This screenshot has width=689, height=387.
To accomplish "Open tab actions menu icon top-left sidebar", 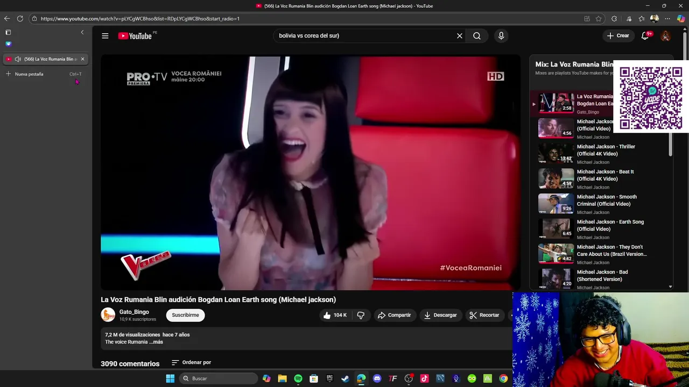I will pos(8,32).
